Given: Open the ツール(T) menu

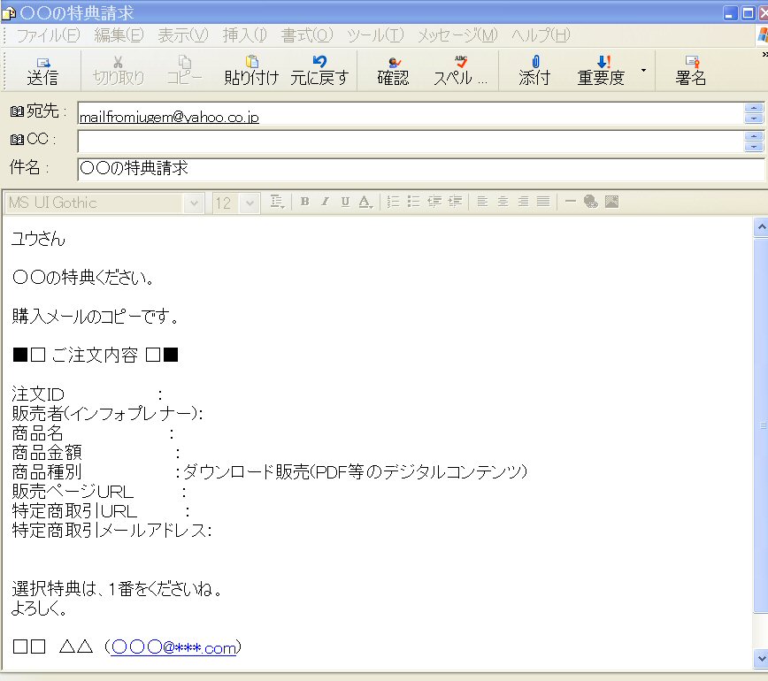Looking at the screenshot, I should (x=376, y=35).
